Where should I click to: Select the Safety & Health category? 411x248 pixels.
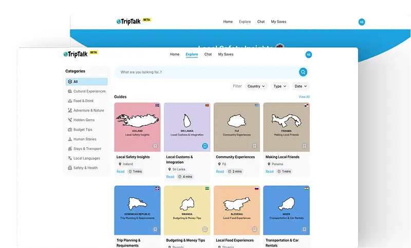[x=85, y=168]
